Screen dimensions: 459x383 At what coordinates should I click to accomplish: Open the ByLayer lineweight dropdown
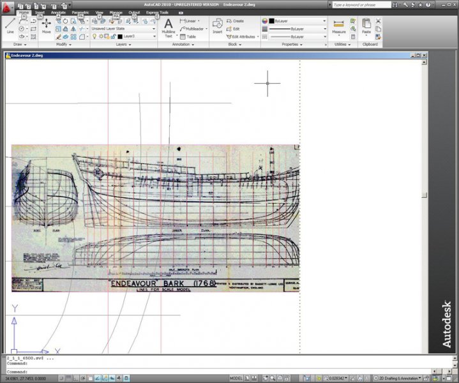[x=297, y=29]
